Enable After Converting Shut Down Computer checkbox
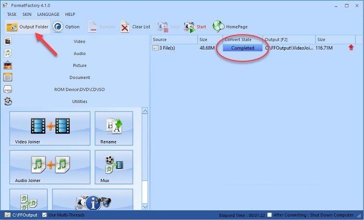The image size is (364, 220). pos(270,215)
